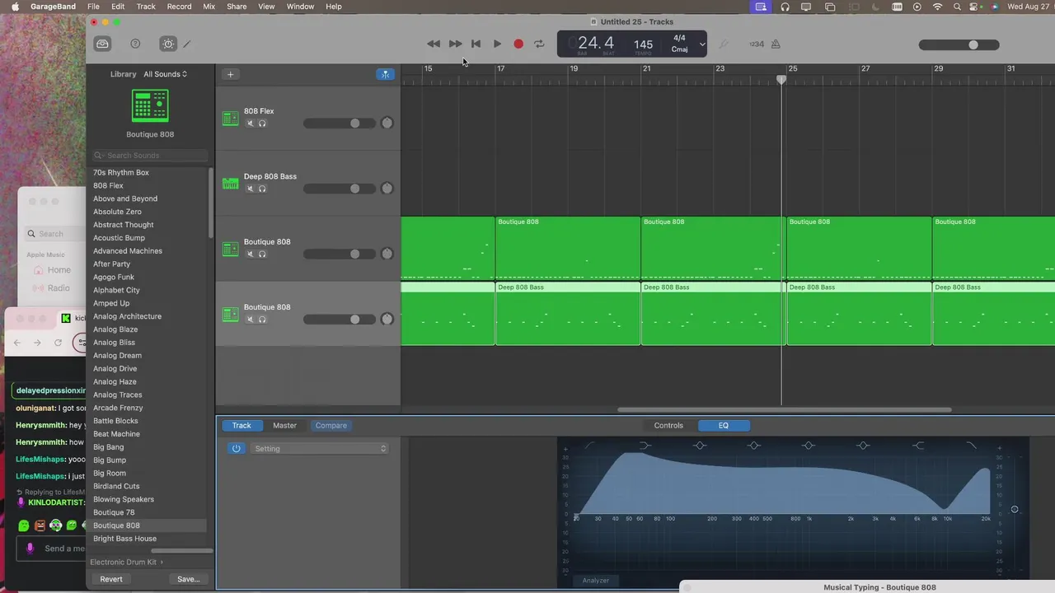
Task: Mute the Deep 808 Bass track
Action: click(x=251, y=189)
